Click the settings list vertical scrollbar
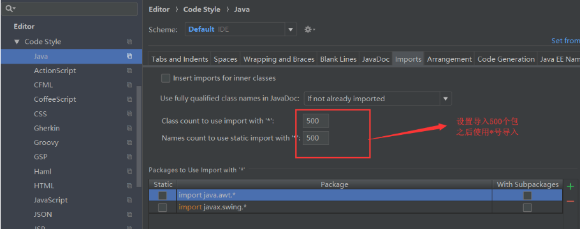580x229 pixels. [139, 137]
